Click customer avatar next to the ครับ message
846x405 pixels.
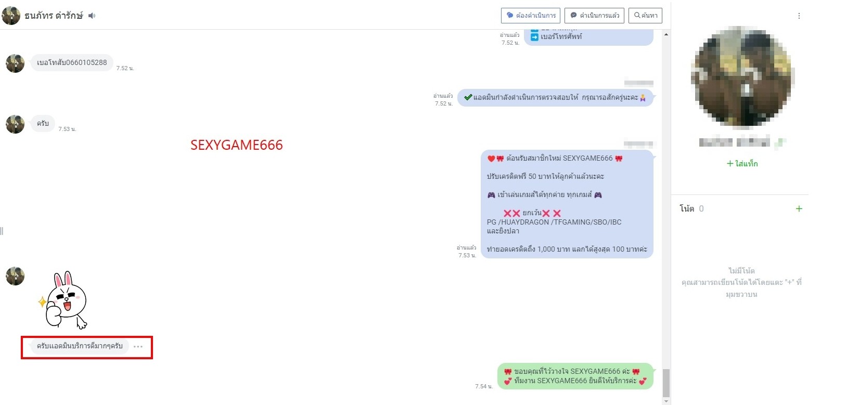click(15, 124)
